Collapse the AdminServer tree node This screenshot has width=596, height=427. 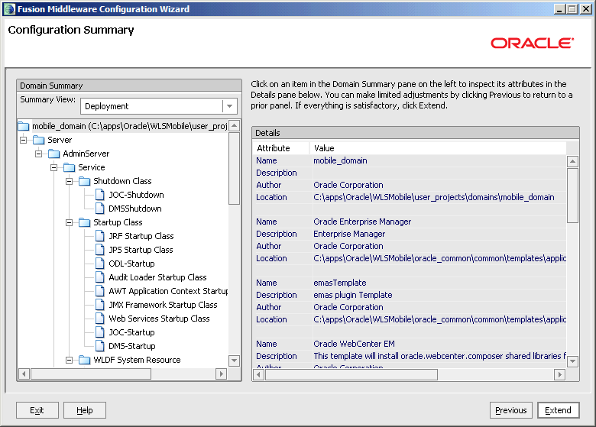click(x=39, y=154)
